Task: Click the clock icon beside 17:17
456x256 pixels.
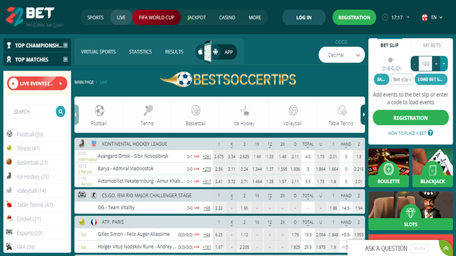Action: click(385, 18)
